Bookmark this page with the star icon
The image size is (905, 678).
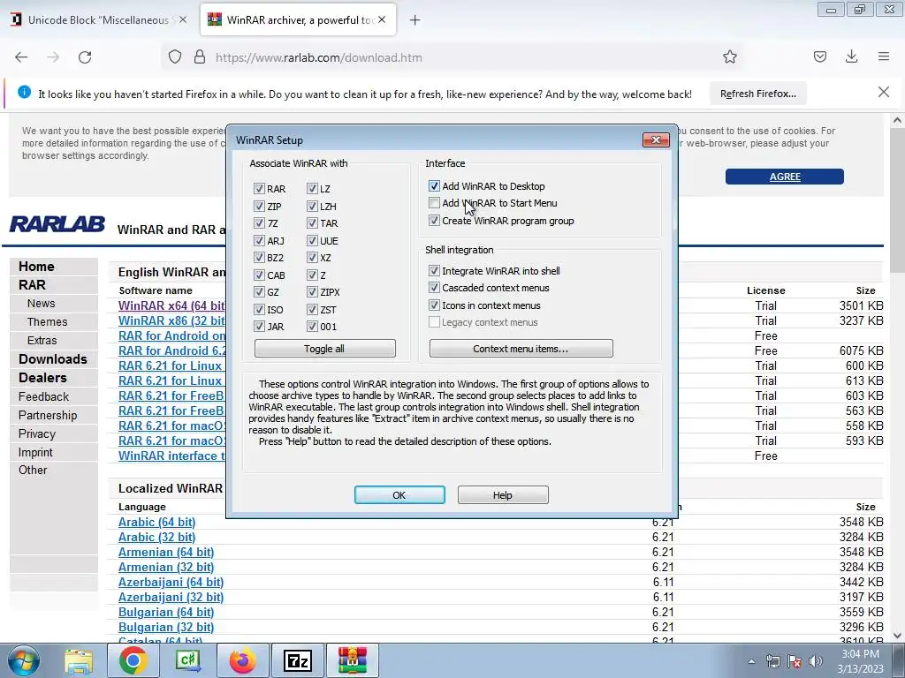click(x=729, y=57)
